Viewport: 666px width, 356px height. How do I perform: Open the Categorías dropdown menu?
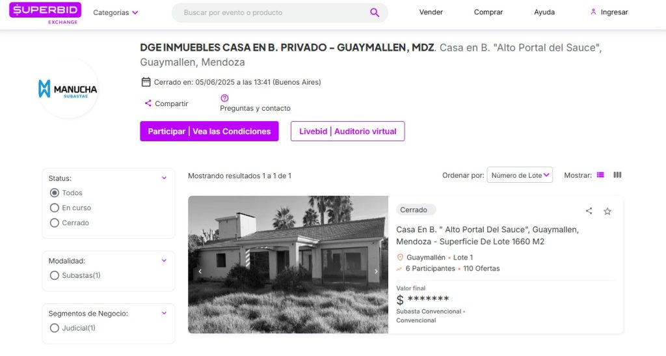coord(116,13)
